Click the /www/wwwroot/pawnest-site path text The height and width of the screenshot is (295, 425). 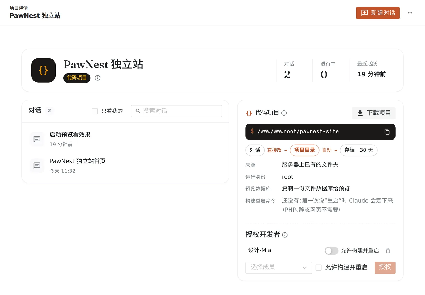(298, 131)
